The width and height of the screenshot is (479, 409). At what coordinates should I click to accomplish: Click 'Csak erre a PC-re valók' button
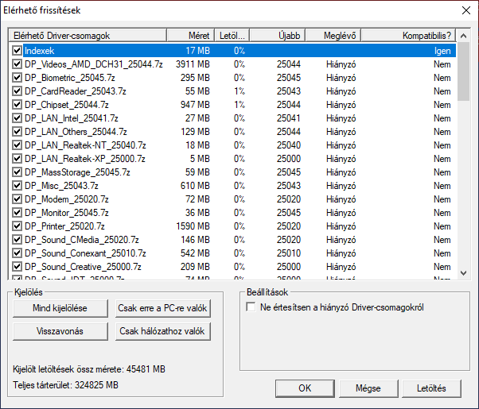point(163,307)
